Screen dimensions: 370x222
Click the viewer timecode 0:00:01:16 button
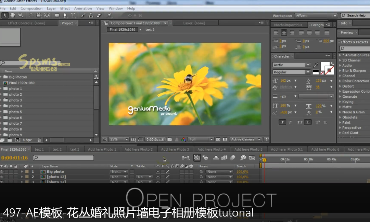[x=155, y=139]
